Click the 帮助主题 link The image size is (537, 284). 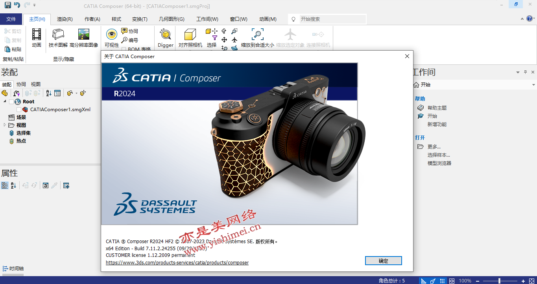[437, 108]
